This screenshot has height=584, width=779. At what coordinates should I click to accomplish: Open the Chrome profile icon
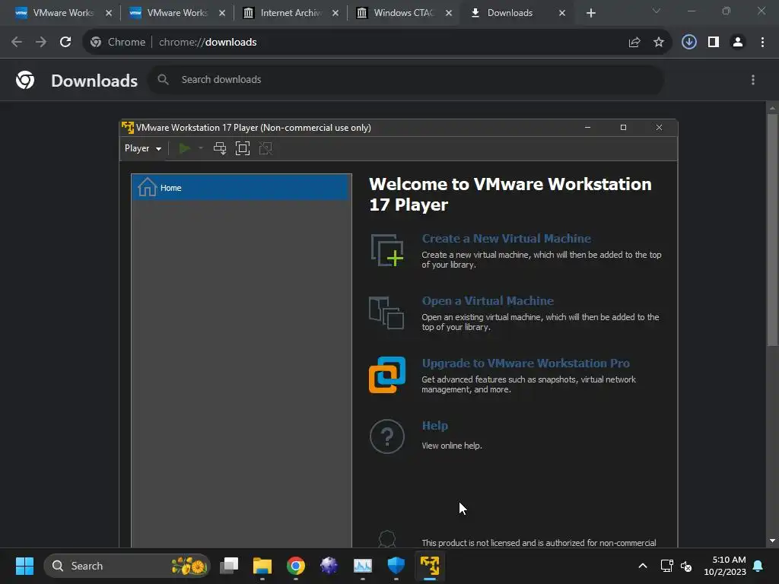pyautogui.click(x=738, y=43)
